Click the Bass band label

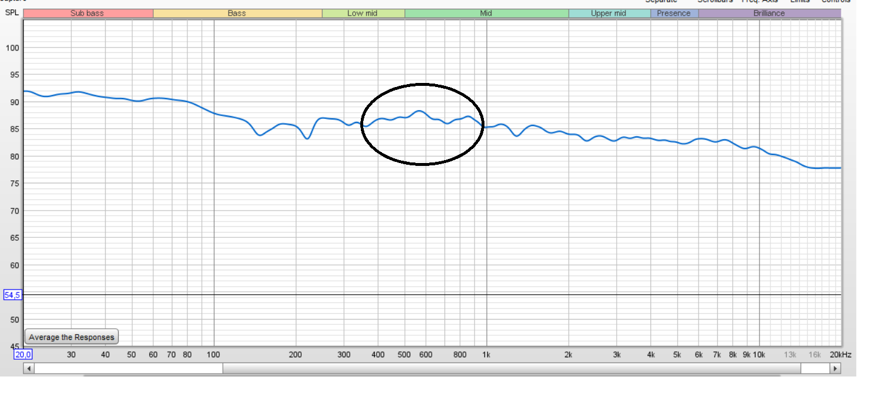pos(237,13)
